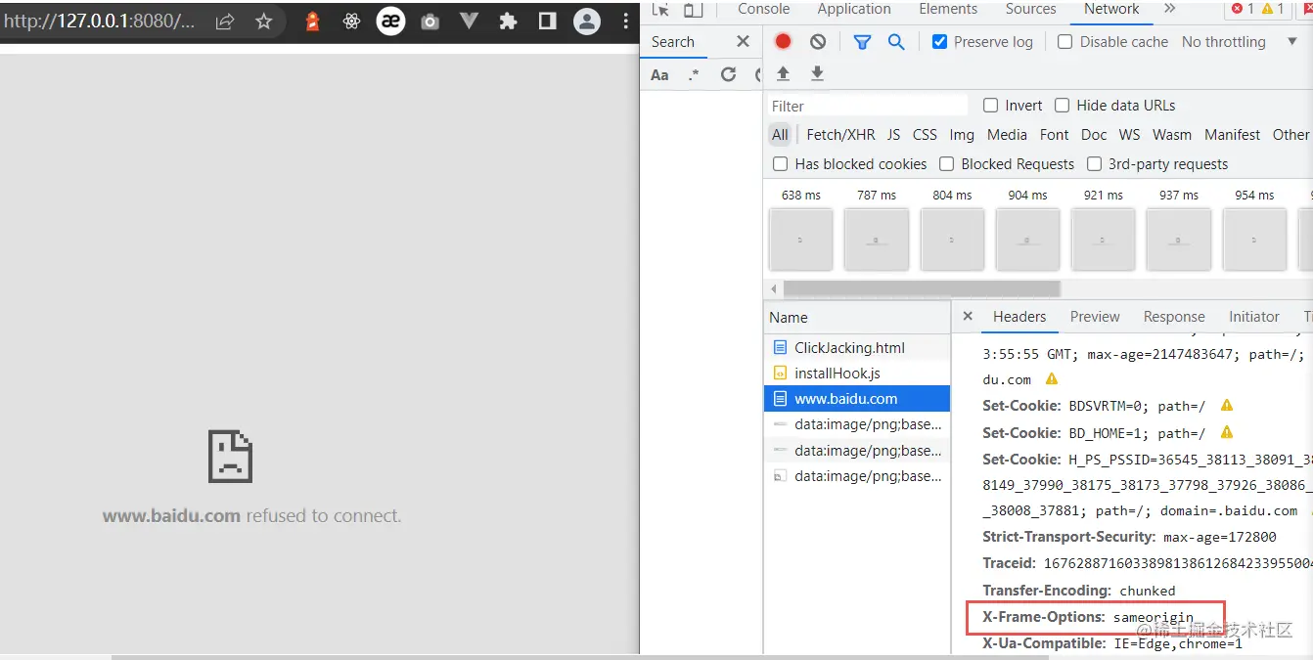The image size is (1313, 660).
Task: Filter requests by Manifest
Action: pos(1233,135)
